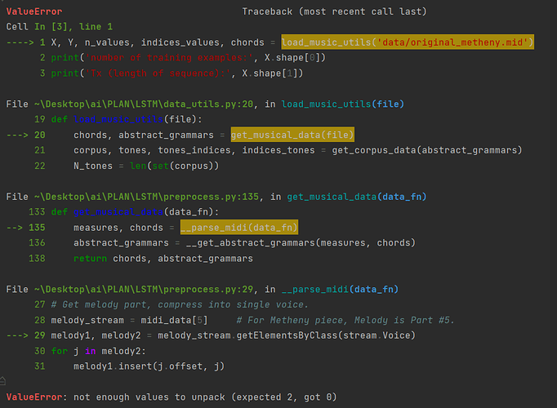Click 'Traceback (most recent call last)' text

pos(334,11)
